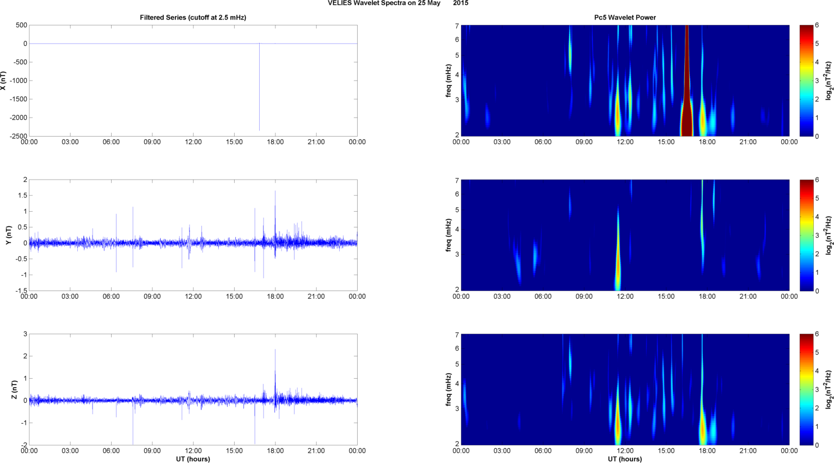Click the "-2000" tick label on the X plot
This screenshot has height=463, width=834.
(18, 118)
